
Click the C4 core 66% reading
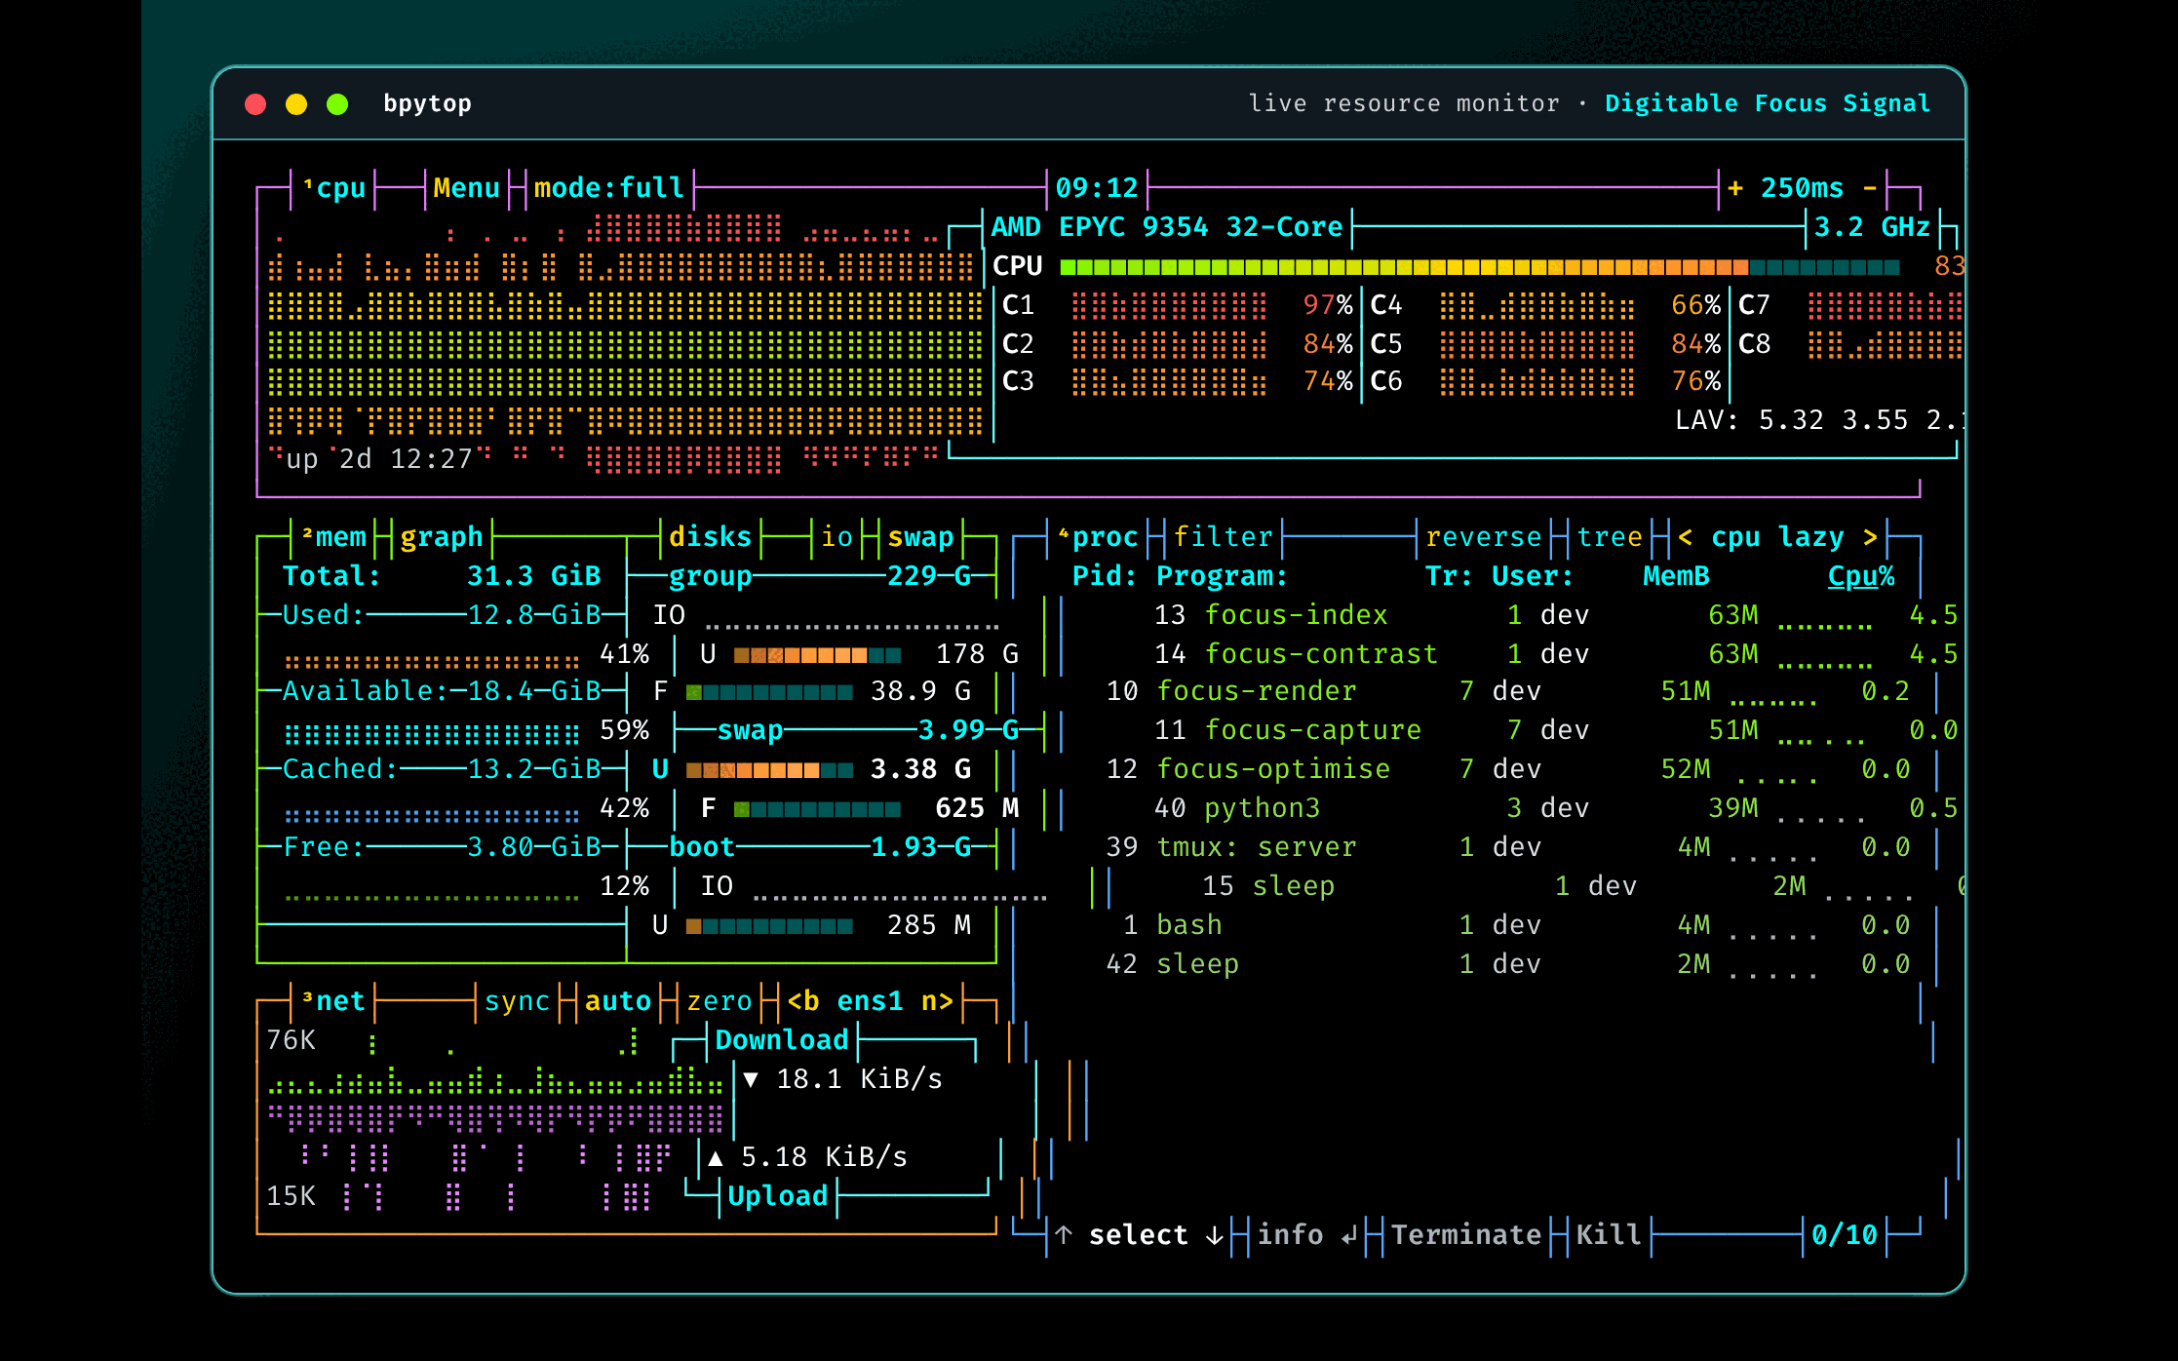click(x=1696, y=304)
